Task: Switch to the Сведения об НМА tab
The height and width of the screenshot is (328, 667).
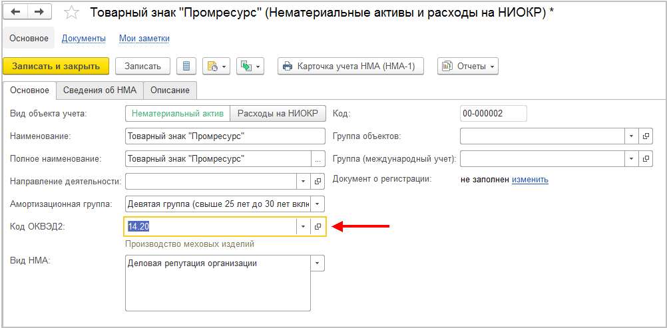Action: pos(99,90)
